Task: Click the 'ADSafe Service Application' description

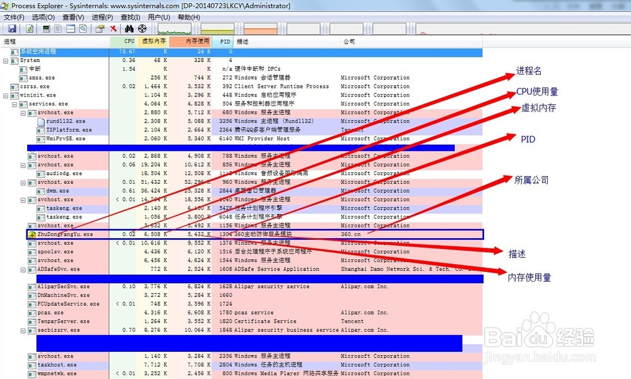Action: pyautogui.click(x=276, y=269)
